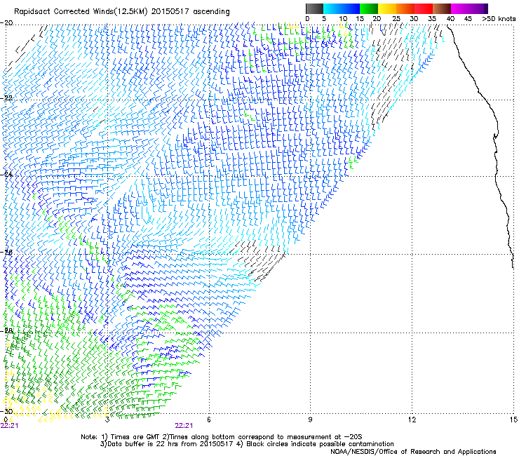This screenshot has height=456, width=519.
Task: Click the legend tick label 40
Action: [x=450, y=19]
